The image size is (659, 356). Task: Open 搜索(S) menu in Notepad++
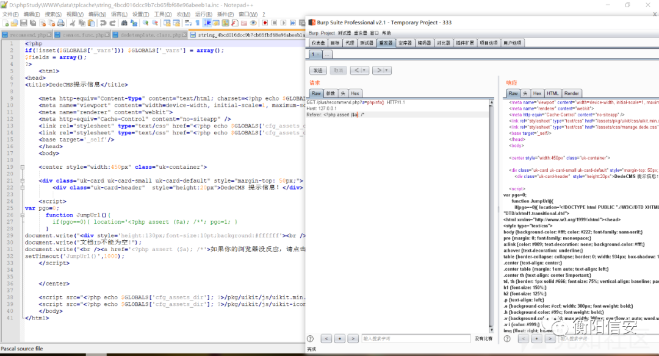(x=53, y=14)
